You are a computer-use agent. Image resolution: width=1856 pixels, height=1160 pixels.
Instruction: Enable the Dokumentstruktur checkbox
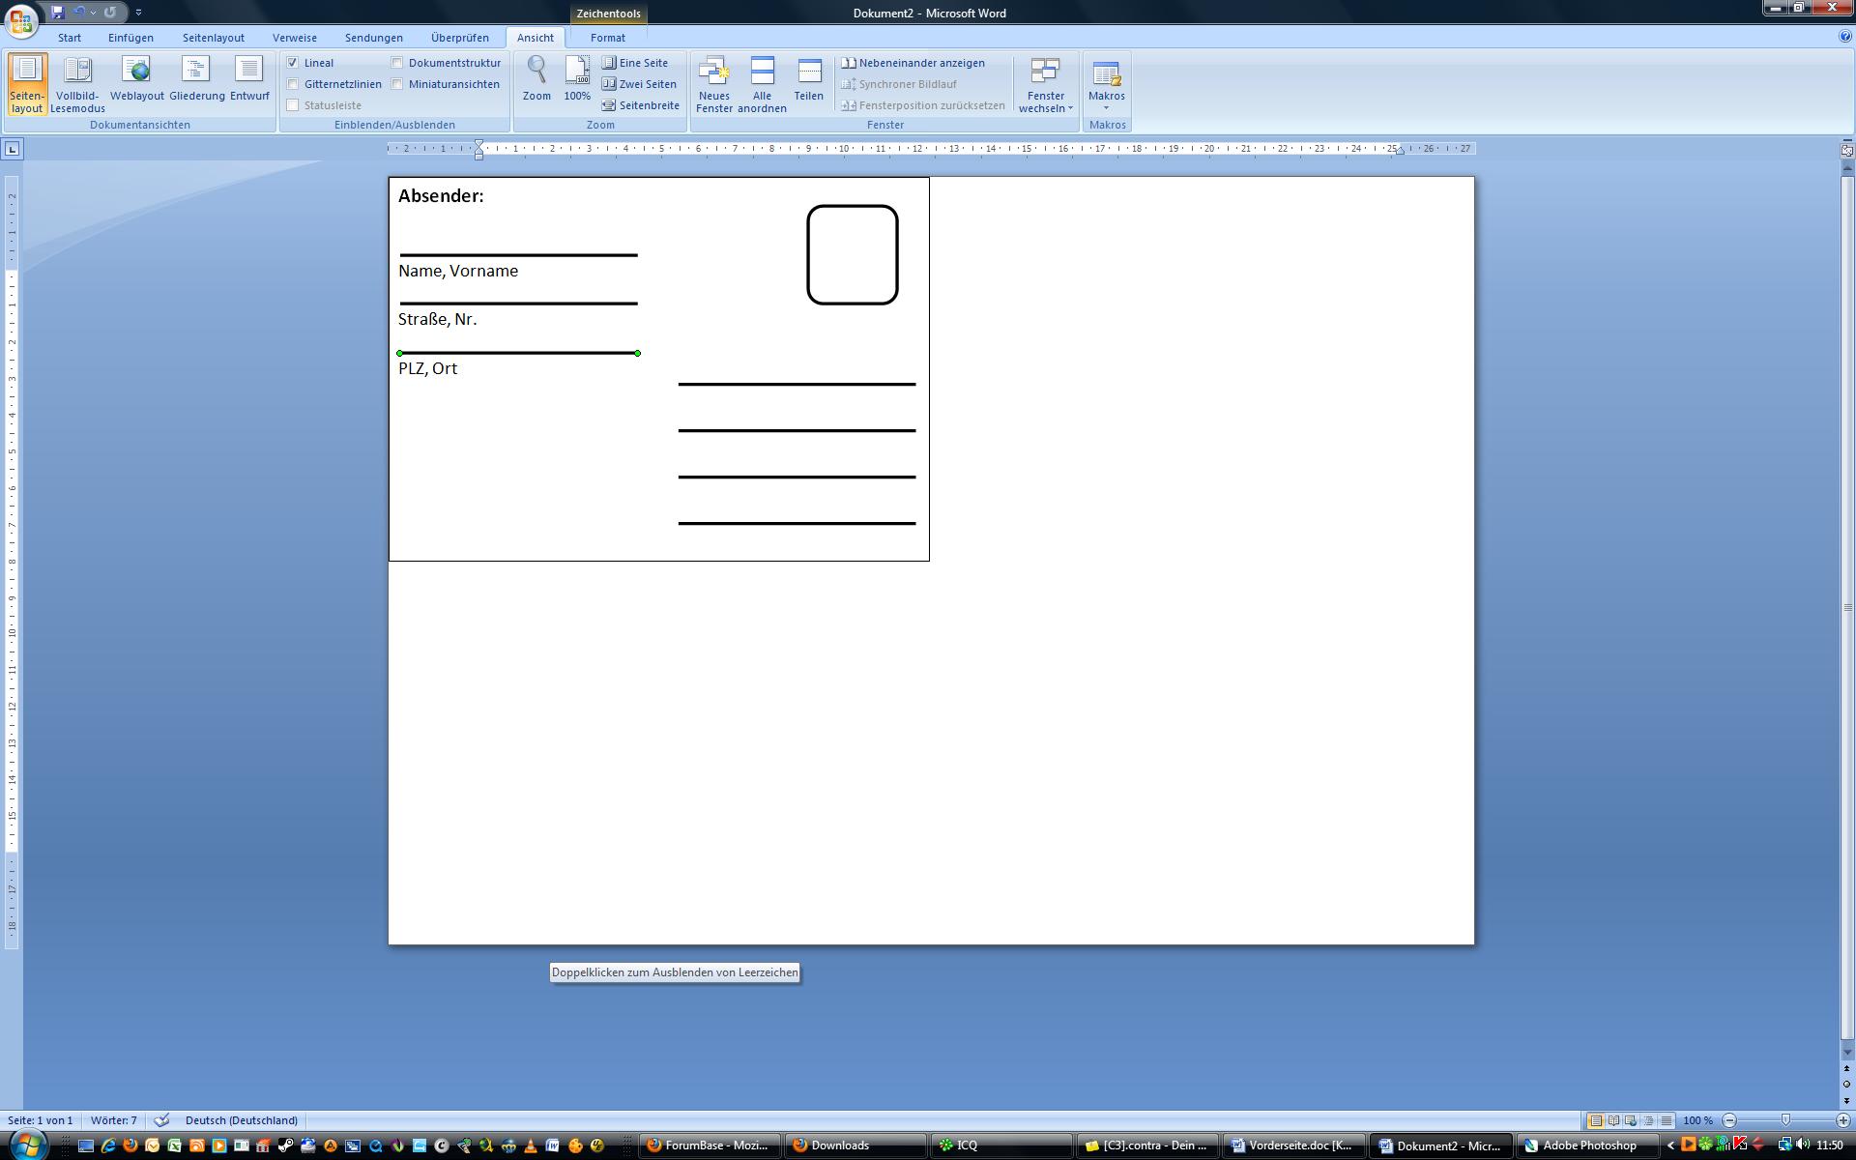397,63
